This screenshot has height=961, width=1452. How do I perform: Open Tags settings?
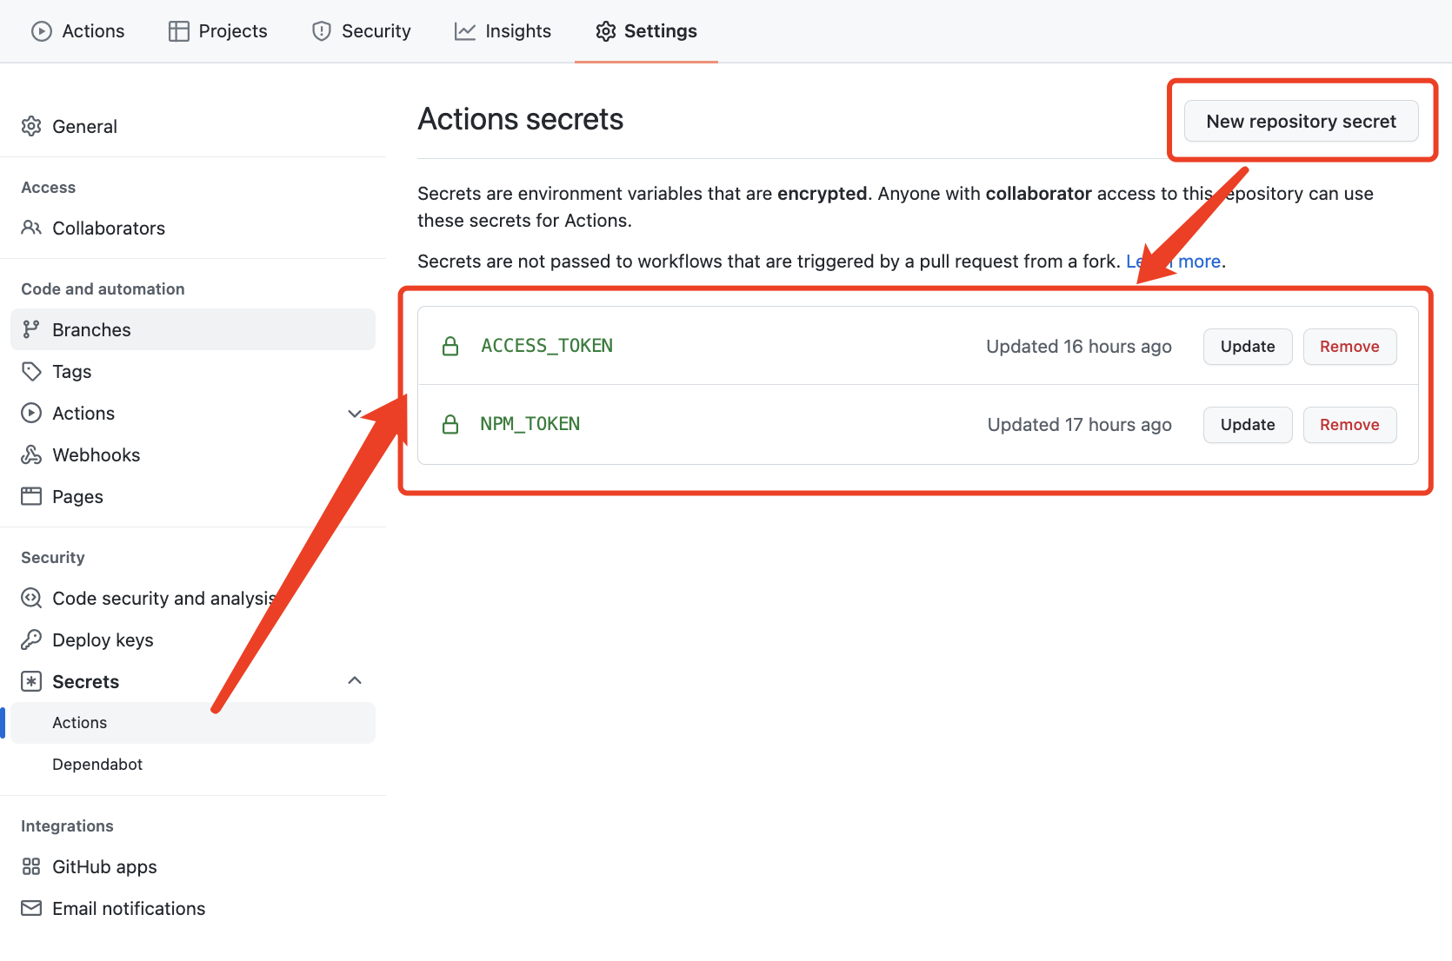[x=193, y=371]
